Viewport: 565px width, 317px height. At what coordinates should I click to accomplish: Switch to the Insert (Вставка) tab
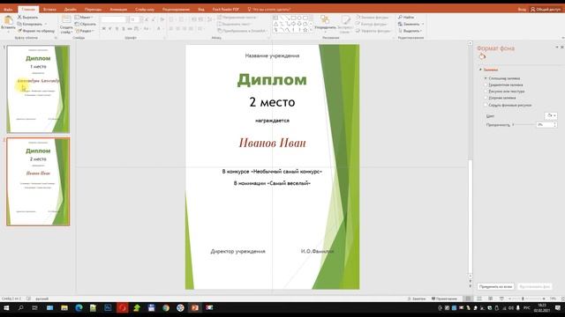click(x=49, y=10)
